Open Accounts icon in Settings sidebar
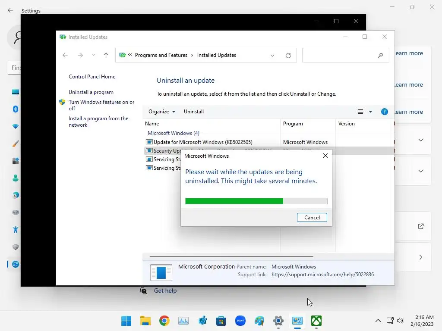The image size is (442, 331). click(16, 178)
